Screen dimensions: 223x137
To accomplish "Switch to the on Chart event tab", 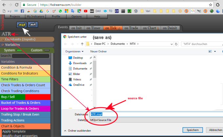I will point(151,28).
